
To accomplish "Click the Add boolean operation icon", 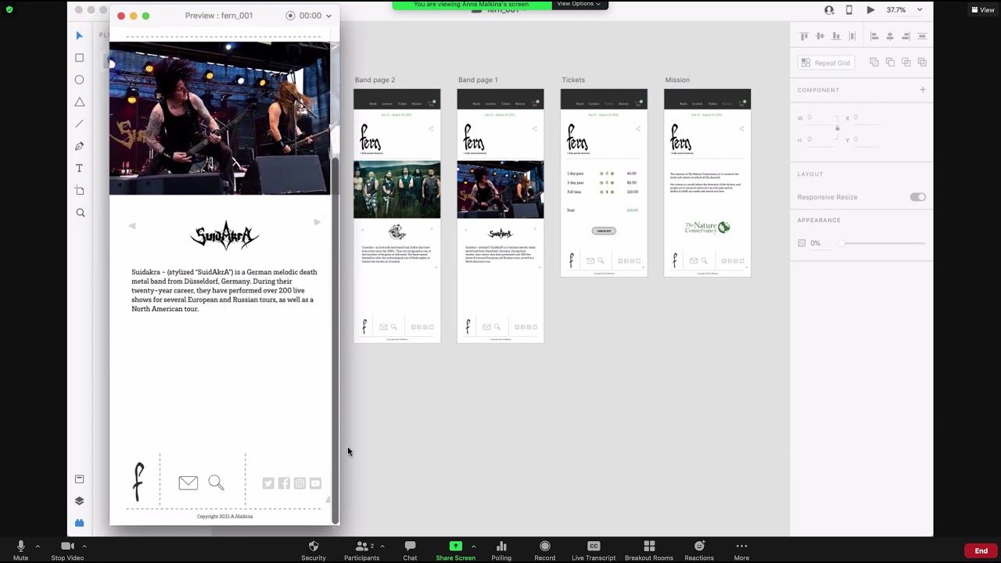I will [x=874, y=63].
